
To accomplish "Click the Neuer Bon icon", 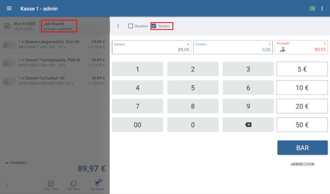I will coord(51,184).
